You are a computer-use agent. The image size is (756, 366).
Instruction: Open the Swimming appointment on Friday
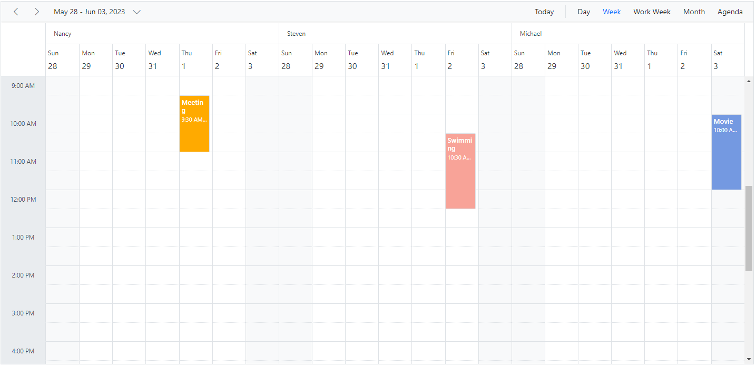[460, 171]
